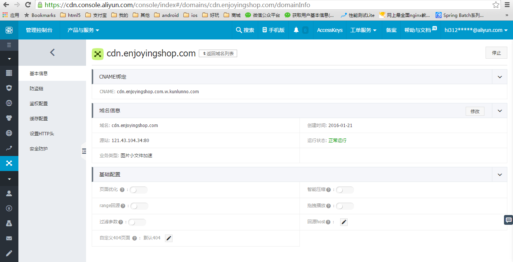
Task: Show more bookmarks with the » chevron
Action: point(507,15)
